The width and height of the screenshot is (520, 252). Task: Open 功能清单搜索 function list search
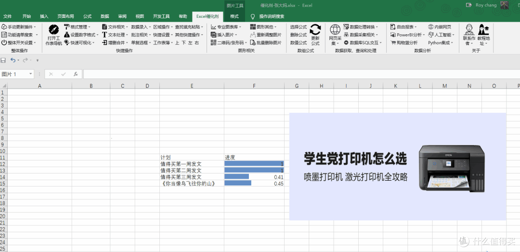pyautogui.click(x=20, y=35)
